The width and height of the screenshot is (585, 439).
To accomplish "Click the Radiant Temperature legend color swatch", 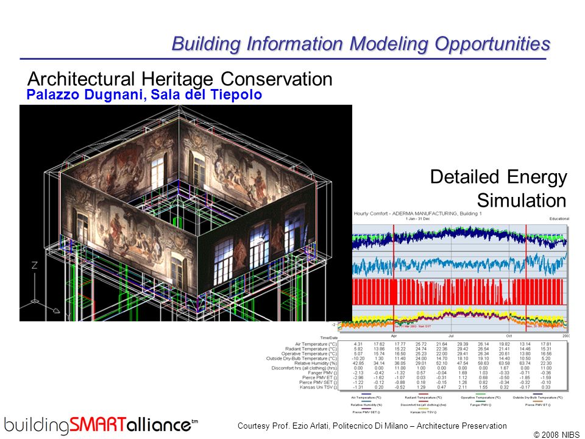I will pos(423,394).
